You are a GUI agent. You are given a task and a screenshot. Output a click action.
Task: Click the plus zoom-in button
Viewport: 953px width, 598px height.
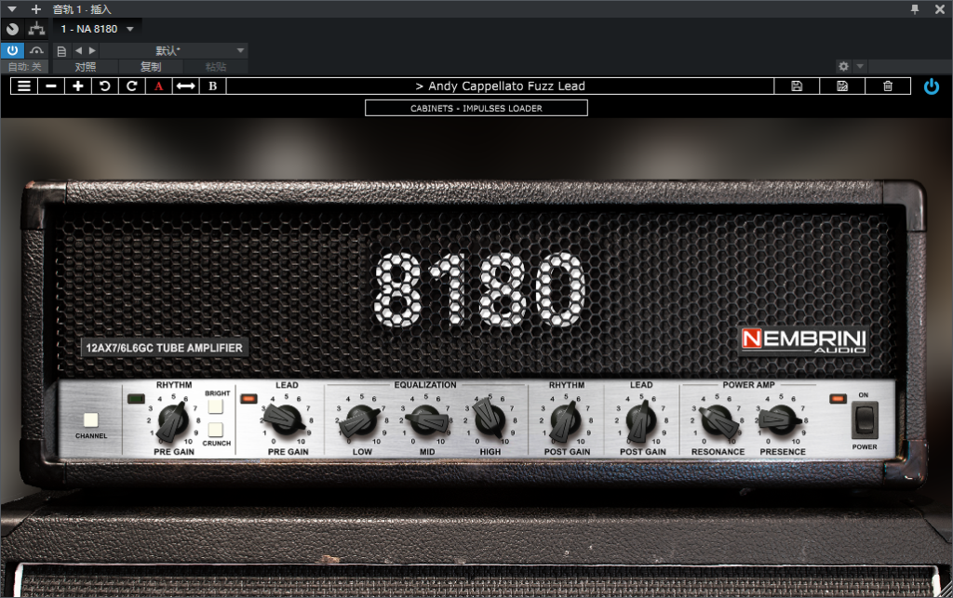point(78,86)
